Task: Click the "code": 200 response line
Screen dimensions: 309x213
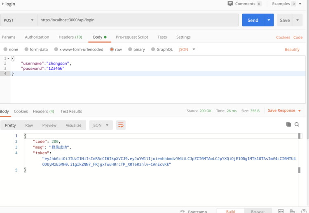Action: coord(47,142)
